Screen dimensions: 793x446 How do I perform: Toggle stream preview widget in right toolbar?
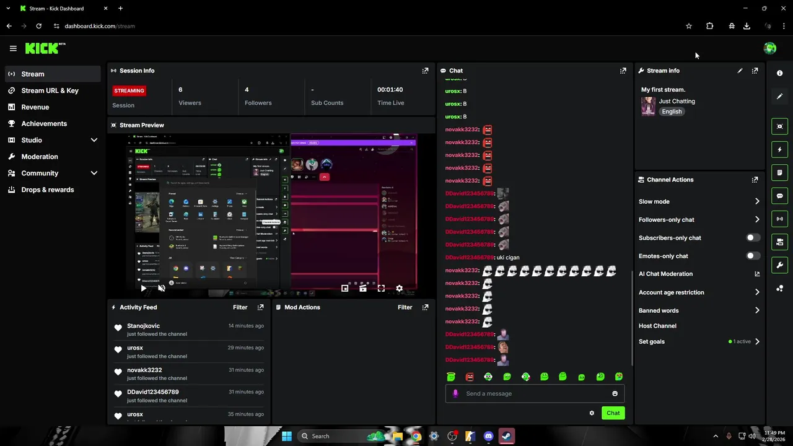click(779, 126)
